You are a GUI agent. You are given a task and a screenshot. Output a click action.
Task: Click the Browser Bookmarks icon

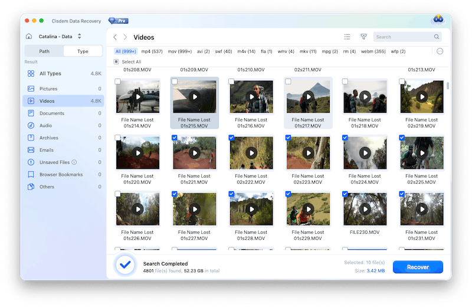pyautogui.click(x=31, y=174)
